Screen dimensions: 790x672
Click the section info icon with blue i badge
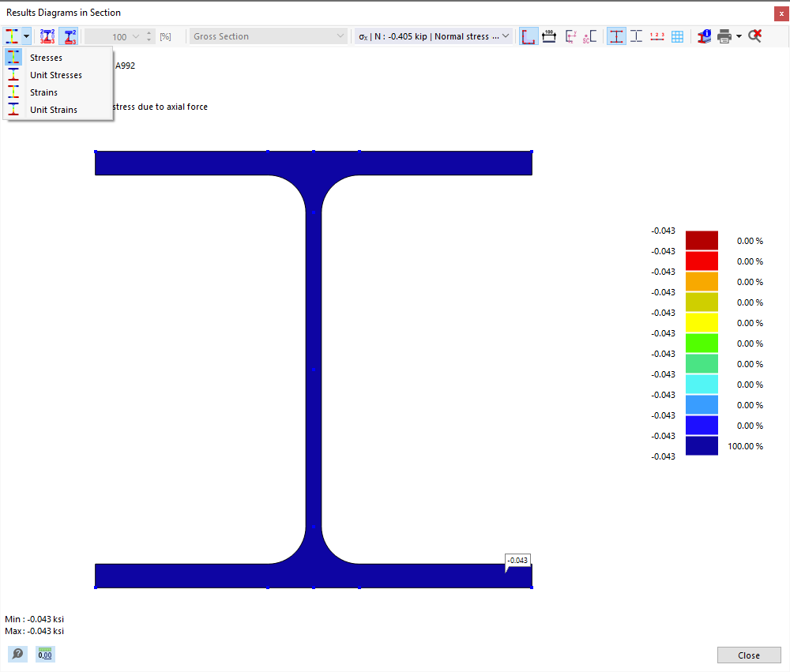click(703, 36)
